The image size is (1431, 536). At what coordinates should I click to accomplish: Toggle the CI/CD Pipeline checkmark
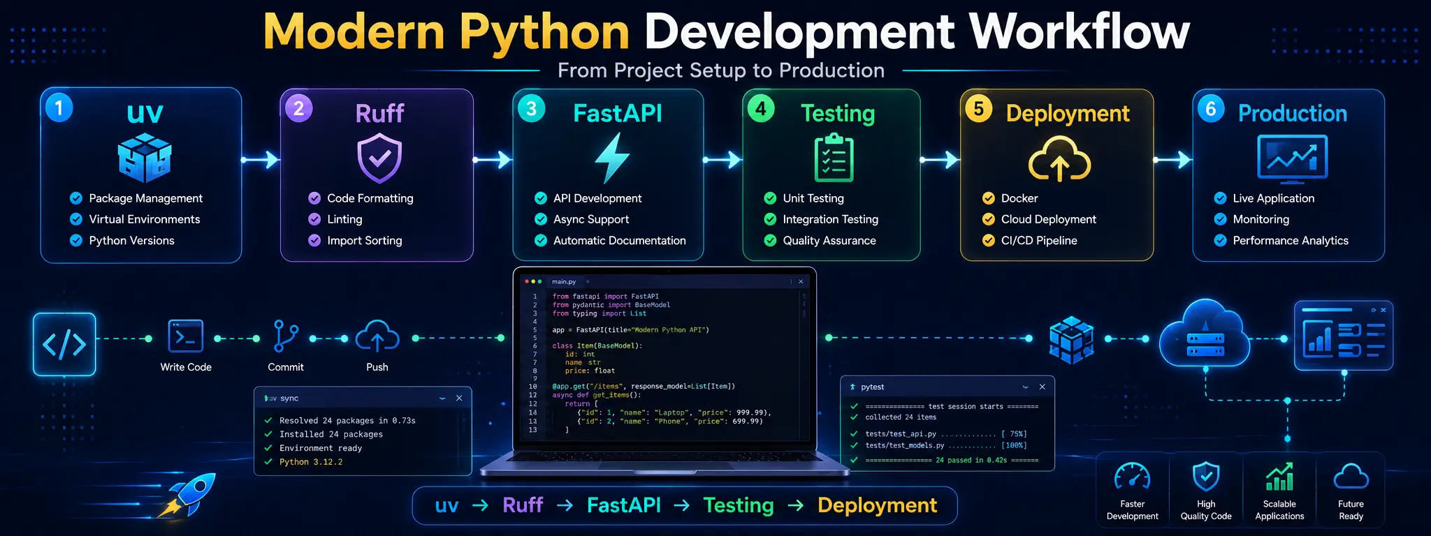click(x=989, y=240)
